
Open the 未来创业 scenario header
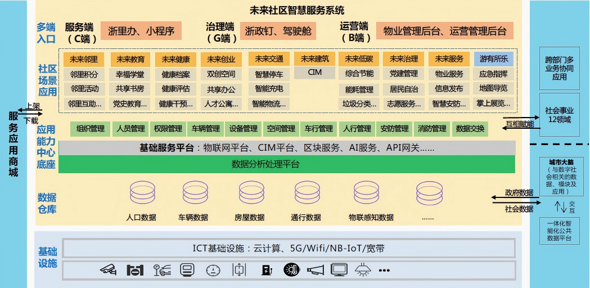point(221,59)
